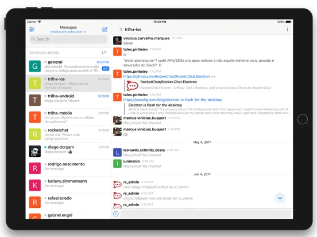
Task: Click the May 4, 2017 date separator
Action: (202, 143)
